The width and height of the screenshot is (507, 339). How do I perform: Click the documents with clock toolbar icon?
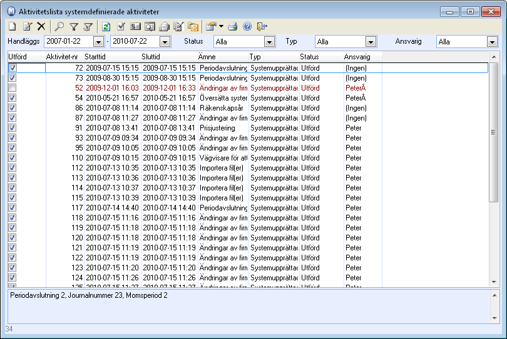tap(193, 26)
